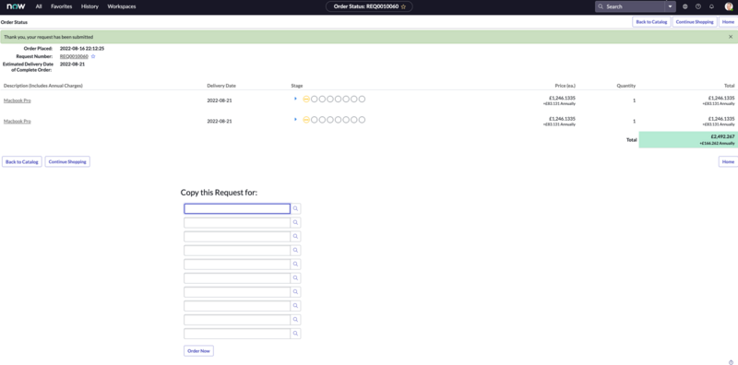The width and height of the screenshot is (738, 365).
Task: Open the globe scope selector icon
Action: tap(684, 6)
